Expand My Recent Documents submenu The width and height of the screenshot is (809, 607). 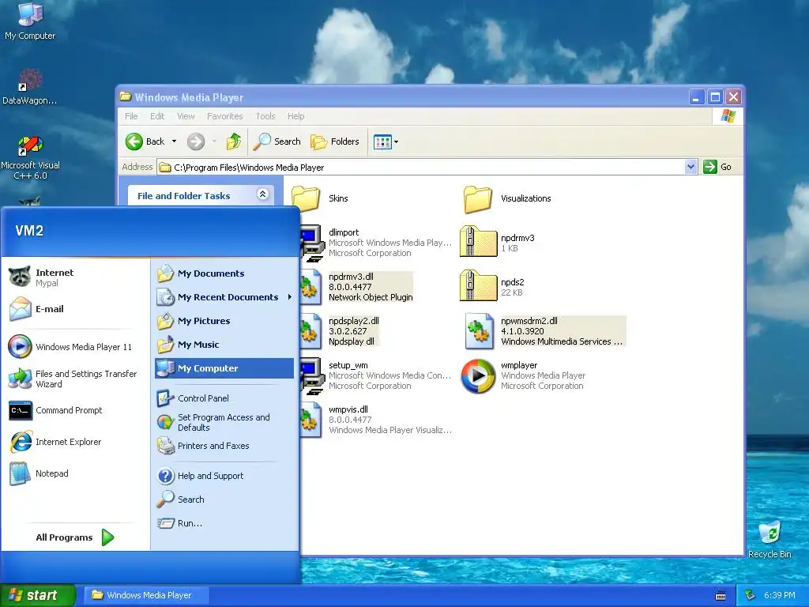tap(224, 297)
